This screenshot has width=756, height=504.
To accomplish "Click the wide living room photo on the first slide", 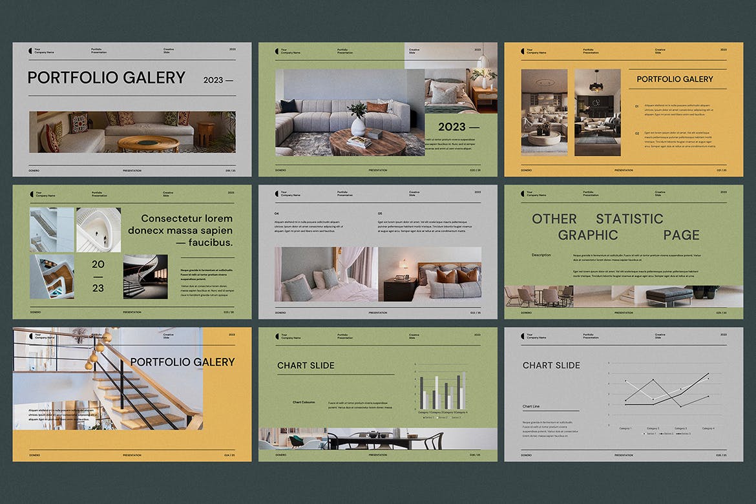I will (x=132, y=132).
